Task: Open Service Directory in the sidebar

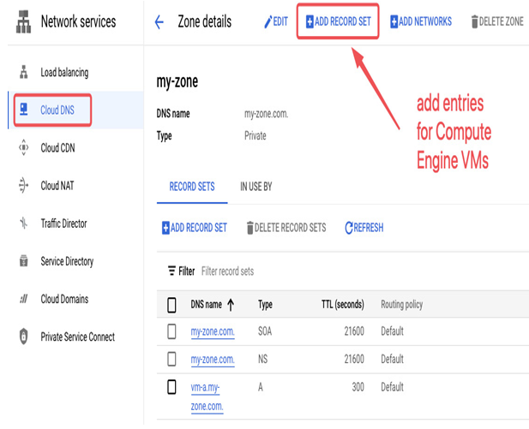Action: [67, 261]
